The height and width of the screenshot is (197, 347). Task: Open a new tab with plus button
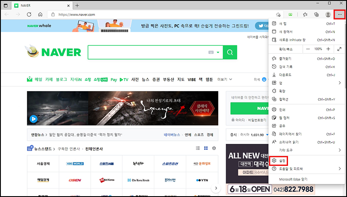coord(77,6)
